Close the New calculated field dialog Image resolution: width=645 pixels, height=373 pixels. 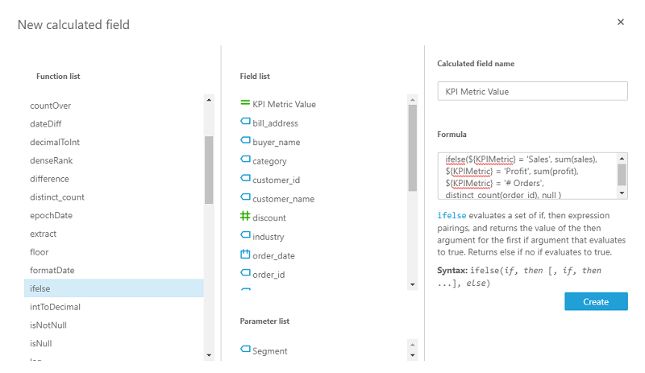pos(621,22)
